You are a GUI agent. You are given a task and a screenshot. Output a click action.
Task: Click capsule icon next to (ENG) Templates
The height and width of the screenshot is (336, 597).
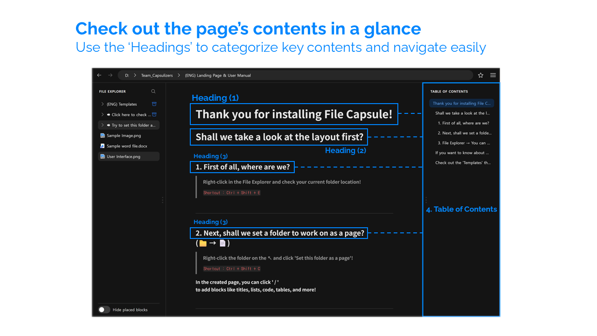(x=154, y=104)
